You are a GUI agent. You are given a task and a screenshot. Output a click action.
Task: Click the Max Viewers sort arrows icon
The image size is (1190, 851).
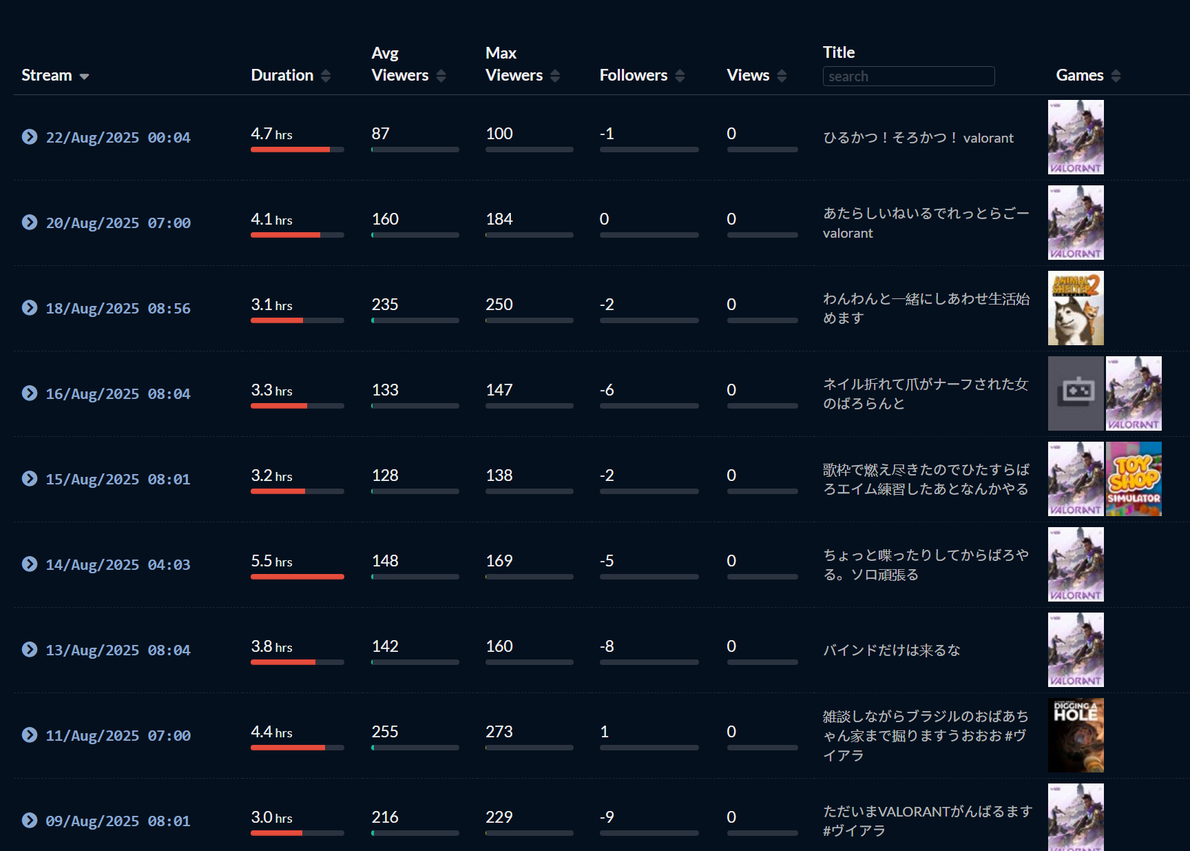click(555, 76)
